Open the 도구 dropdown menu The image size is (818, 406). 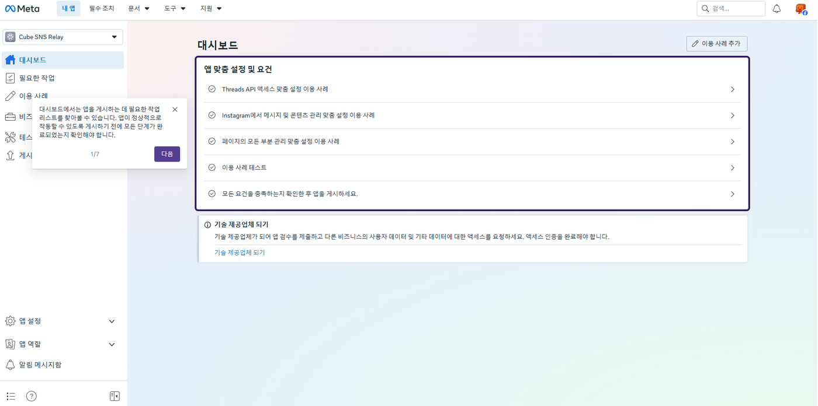[x=175, y=9]
